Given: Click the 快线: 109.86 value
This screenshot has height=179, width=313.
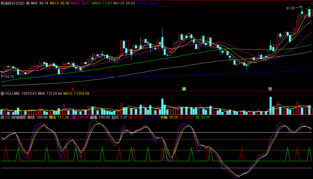Looking at the screenshot, I should pyautogui.click(x=38, y=117).
